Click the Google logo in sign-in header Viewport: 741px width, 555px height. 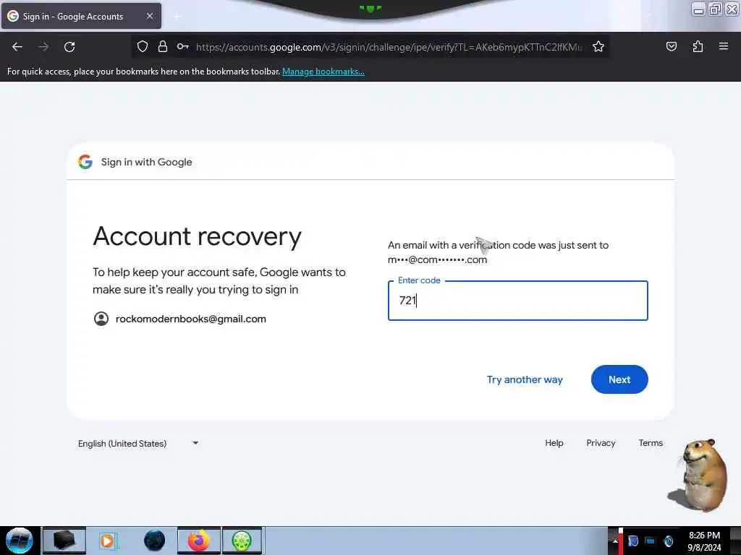(85, 162)
